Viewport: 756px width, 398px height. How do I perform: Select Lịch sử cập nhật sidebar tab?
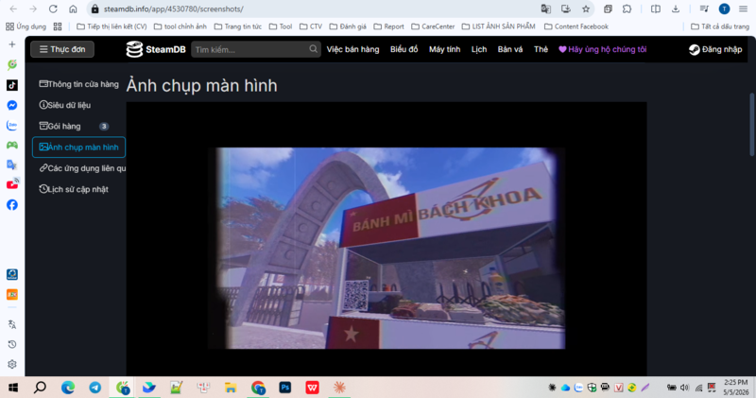click(78, 189)
